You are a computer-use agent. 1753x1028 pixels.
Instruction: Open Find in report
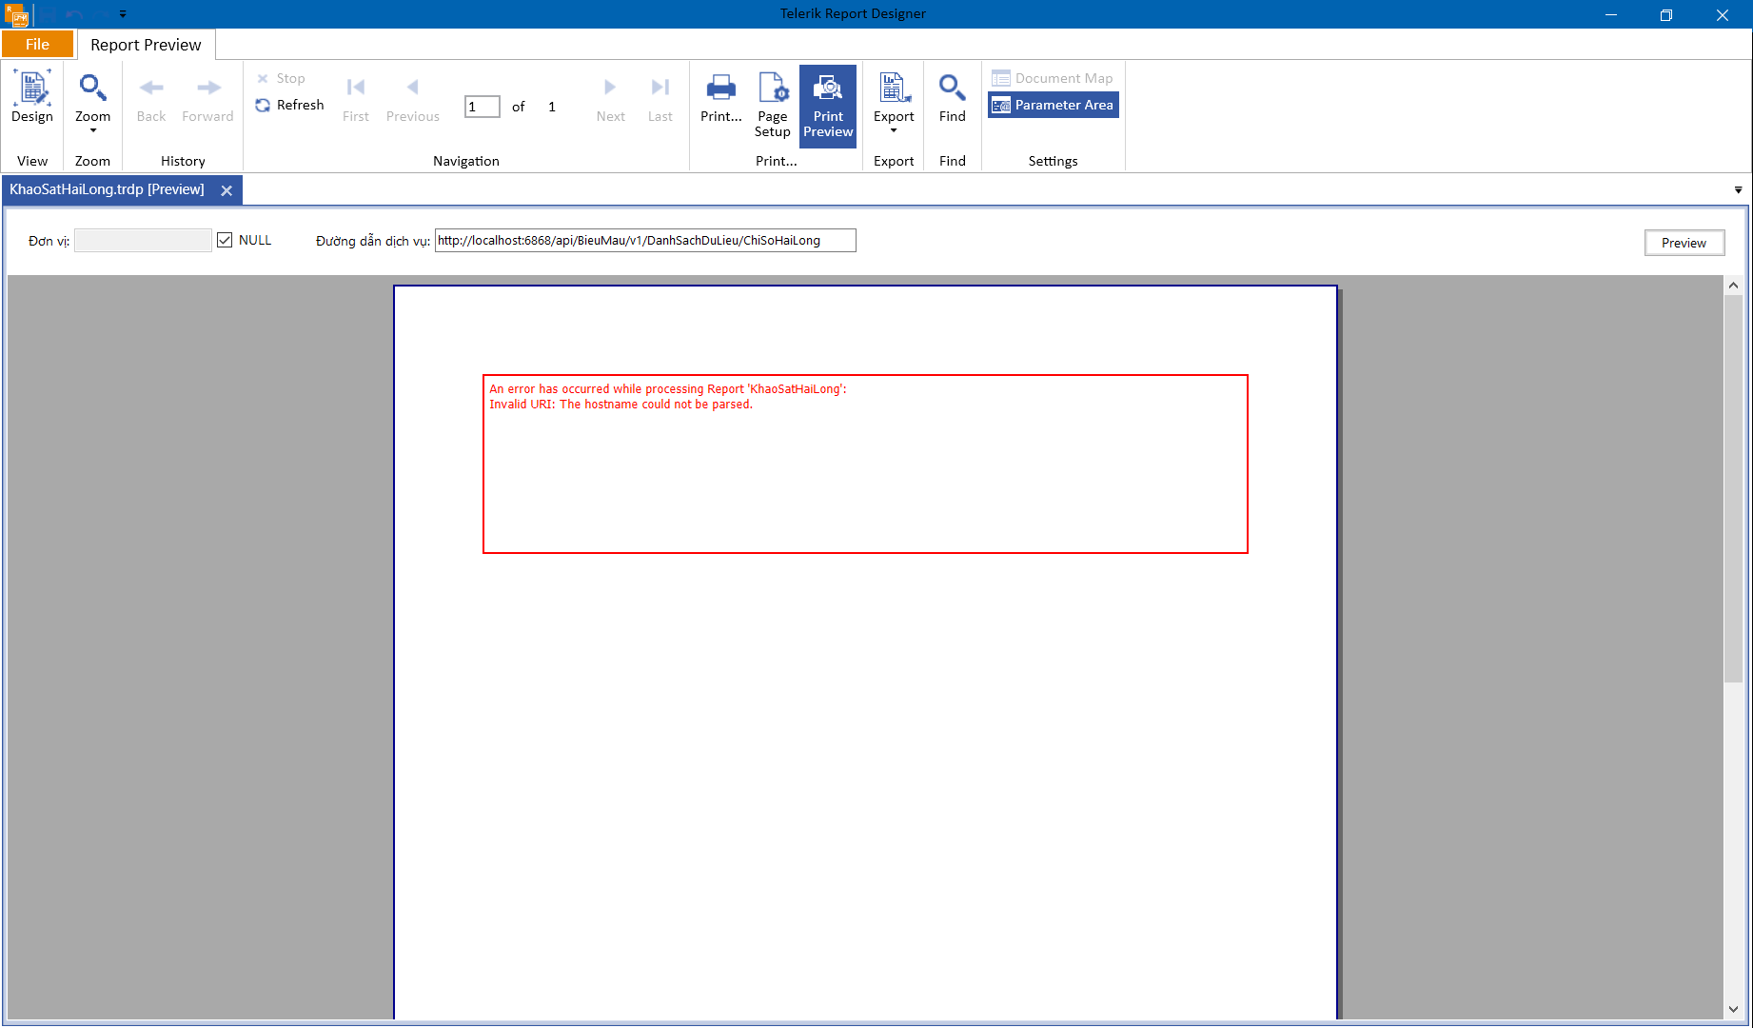pyautogui.click(x=953, y=99)
